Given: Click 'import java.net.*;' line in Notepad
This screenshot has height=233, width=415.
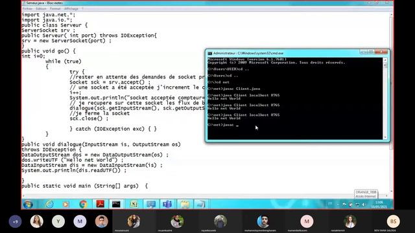Looking at the screenshot, I should coord(49,15).
